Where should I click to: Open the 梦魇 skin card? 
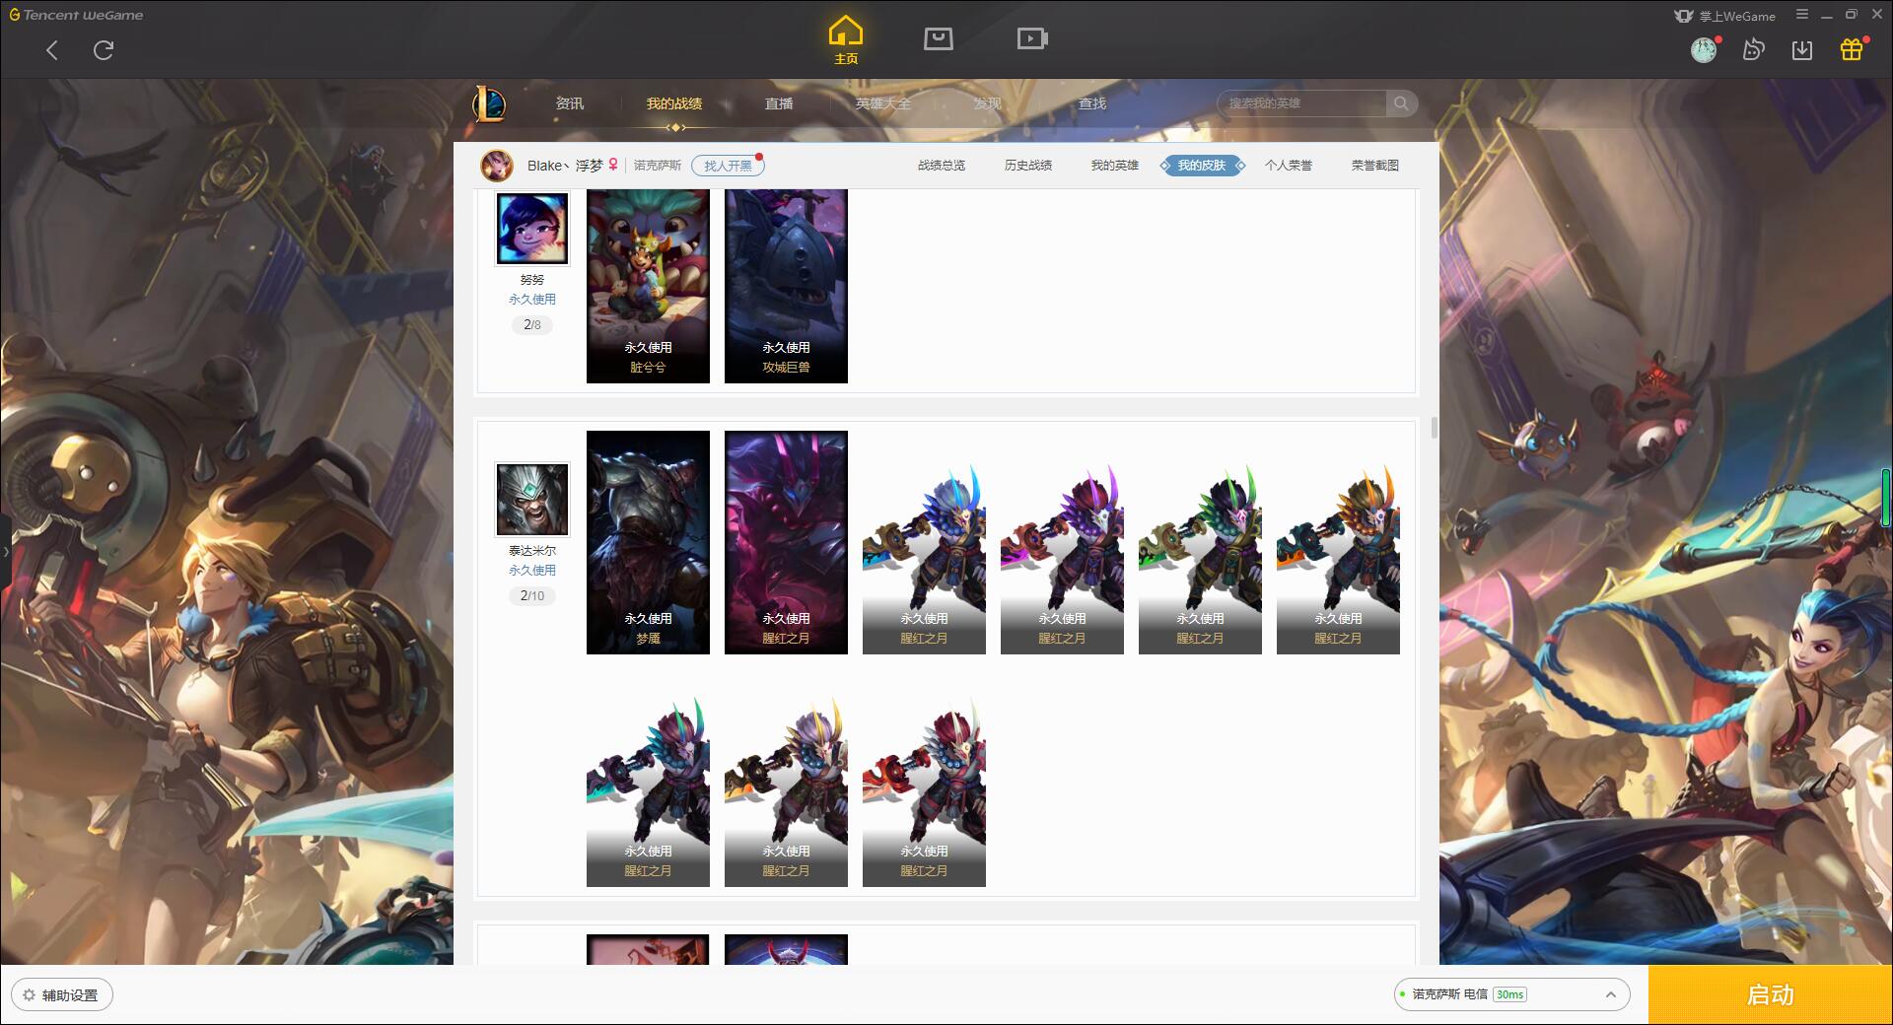[648, 542]
